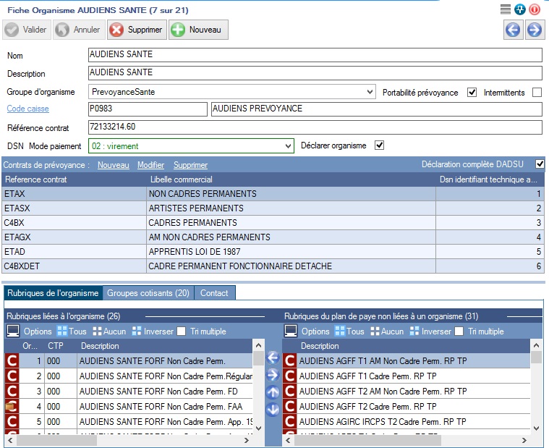
Task: Go to next record with blue arrow
Action: click(534, 30)
